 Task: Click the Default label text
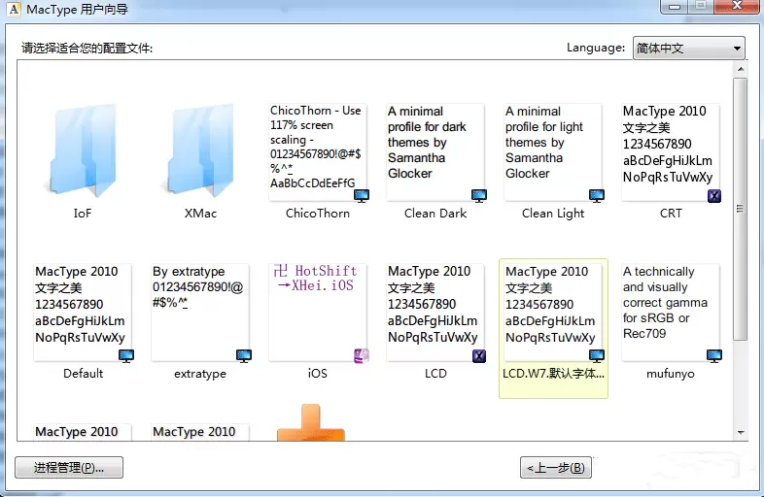pos(83,374)
